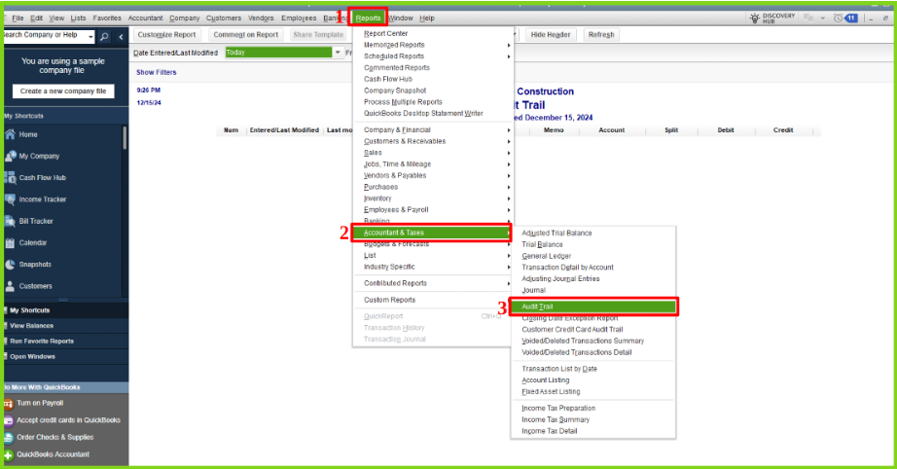
Task: Open the Home shortcut icon
Action: click(10, 134)
